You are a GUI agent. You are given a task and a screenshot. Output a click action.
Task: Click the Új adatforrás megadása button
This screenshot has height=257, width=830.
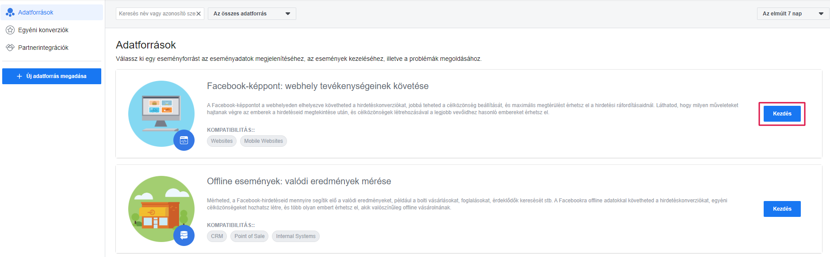point(52,76)
